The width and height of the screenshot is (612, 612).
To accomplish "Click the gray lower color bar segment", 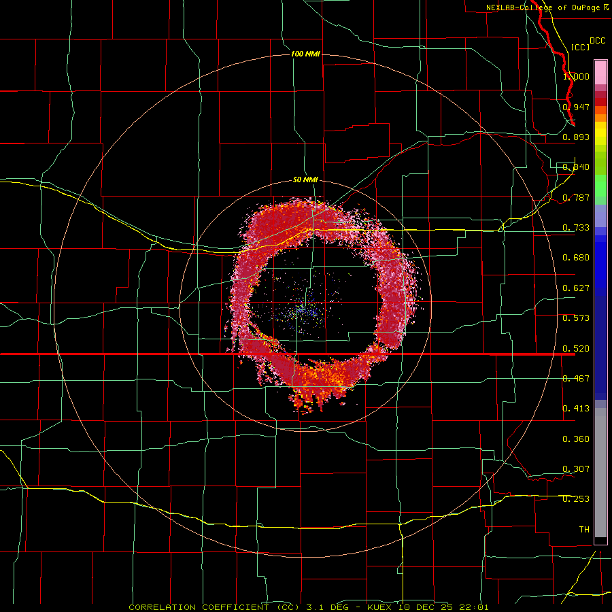I will pyautogui.click(x=600, y=473).
